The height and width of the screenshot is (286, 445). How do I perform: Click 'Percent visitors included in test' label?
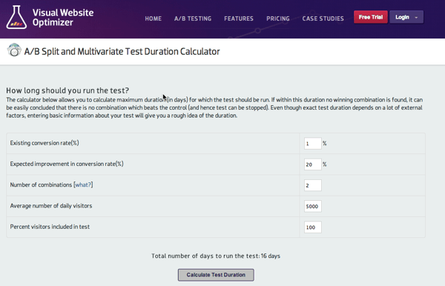[50, 227]
